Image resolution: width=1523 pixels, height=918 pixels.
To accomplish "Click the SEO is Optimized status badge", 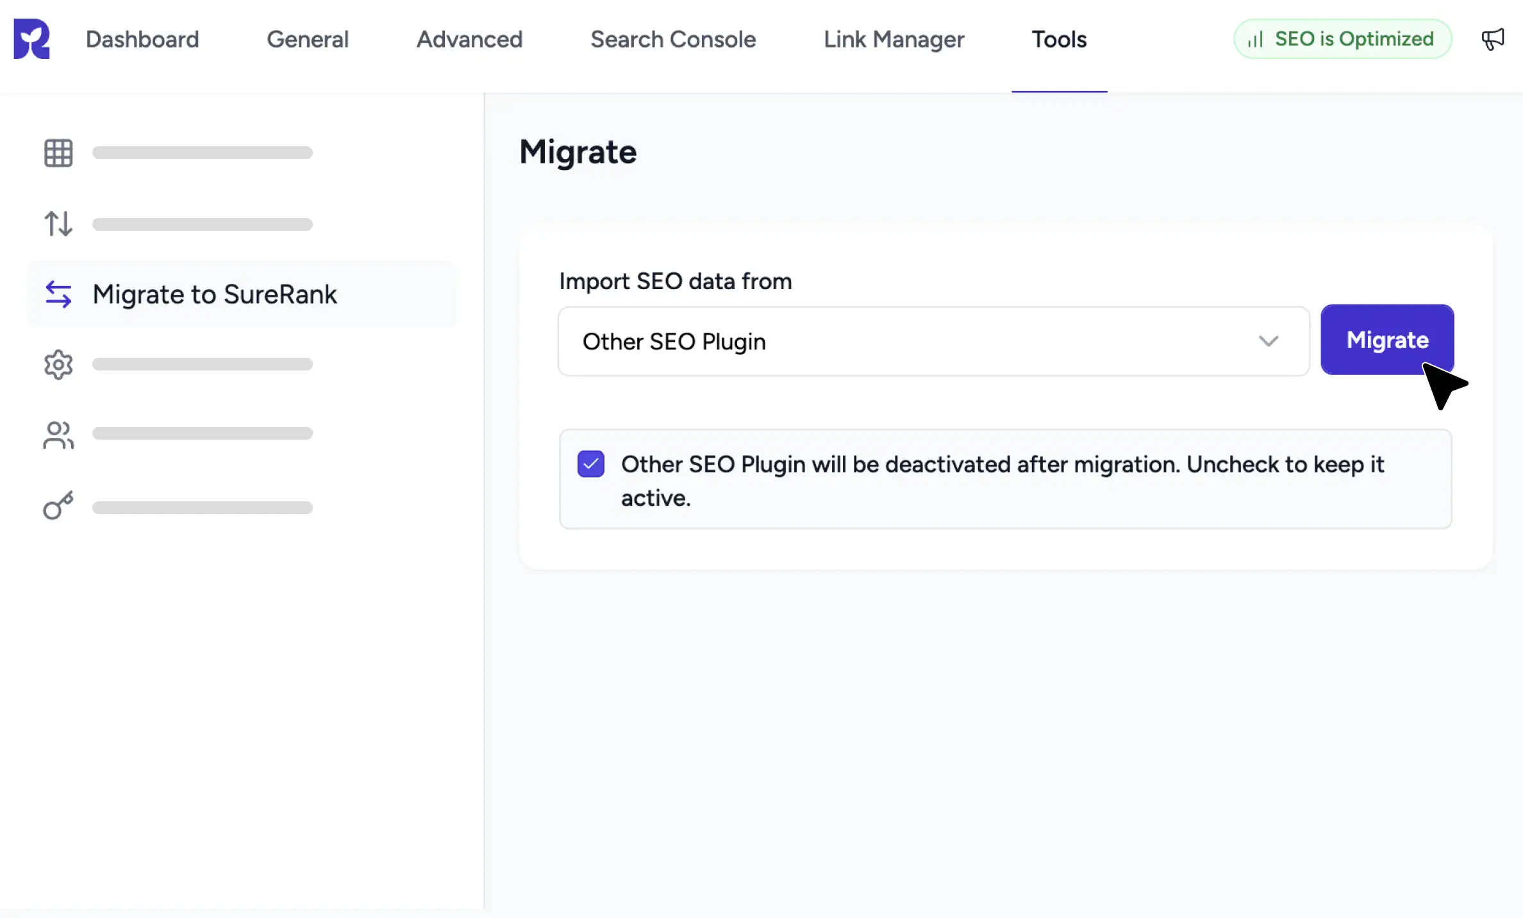I will click(1342, 39).
